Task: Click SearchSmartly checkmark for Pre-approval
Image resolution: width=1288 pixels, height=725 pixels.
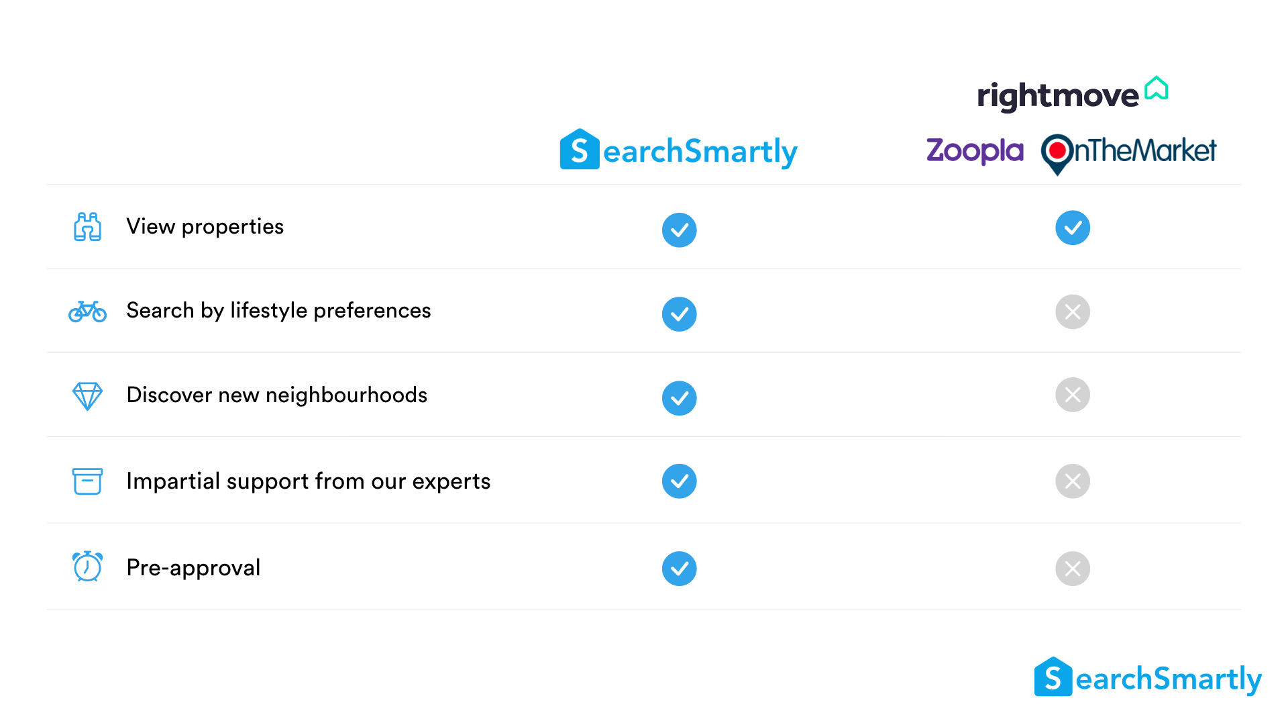Action: [x=679, y=569]
